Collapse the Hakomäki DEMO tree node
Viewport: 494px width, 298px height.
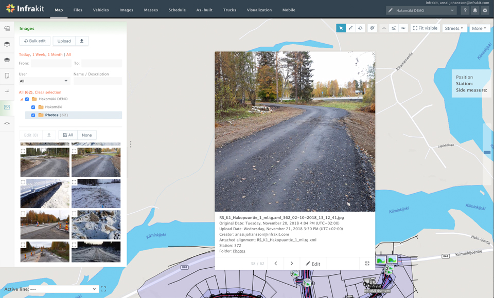(22, 99)
